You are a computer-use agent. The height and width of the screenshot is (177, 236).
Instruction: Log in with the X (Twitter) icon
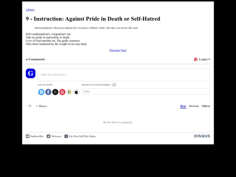click(x=55, y=92)
